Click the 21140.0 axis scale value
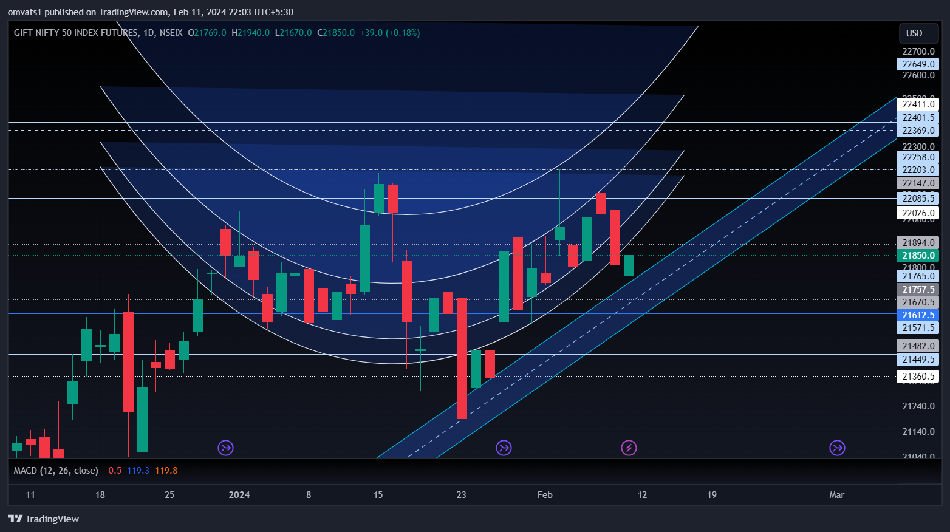The image size is (950, 532). tap(918, 432)
